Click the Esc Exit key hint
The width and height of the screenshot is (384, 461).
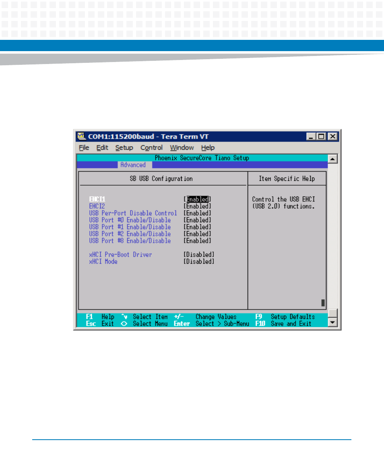pyautogui.click(x=100, y=324)
